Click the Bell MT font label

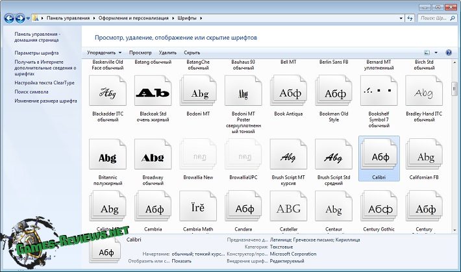click(288, 62)
